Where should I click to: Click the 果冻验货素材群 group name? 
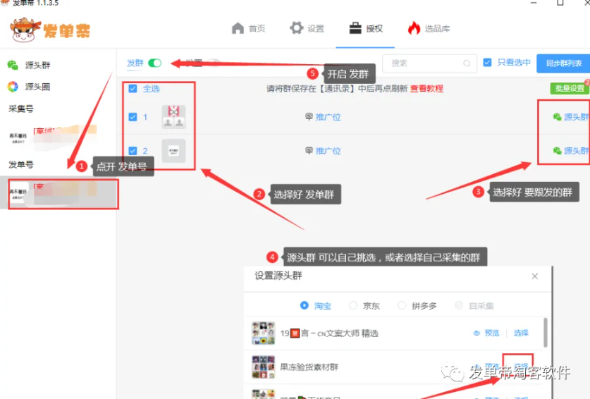309,367
